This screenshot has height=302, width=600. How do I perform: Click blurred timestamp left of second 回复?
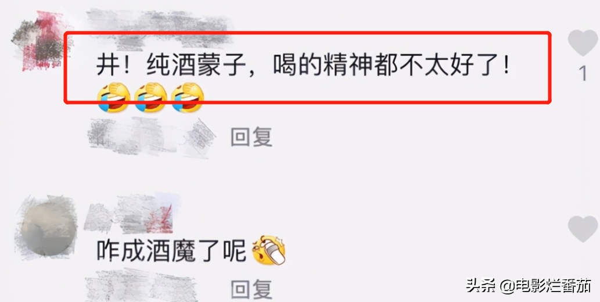[142, 285]
